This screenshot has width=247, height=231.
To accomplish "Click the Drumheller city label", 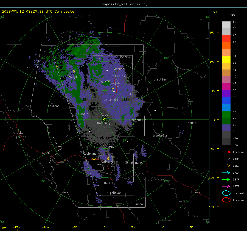I will tap(161, 135).
